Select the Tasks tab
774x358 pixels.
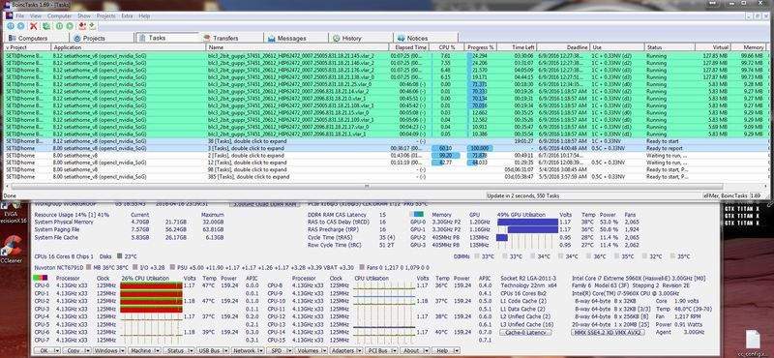pyautogui.click(x=166, y=38)
